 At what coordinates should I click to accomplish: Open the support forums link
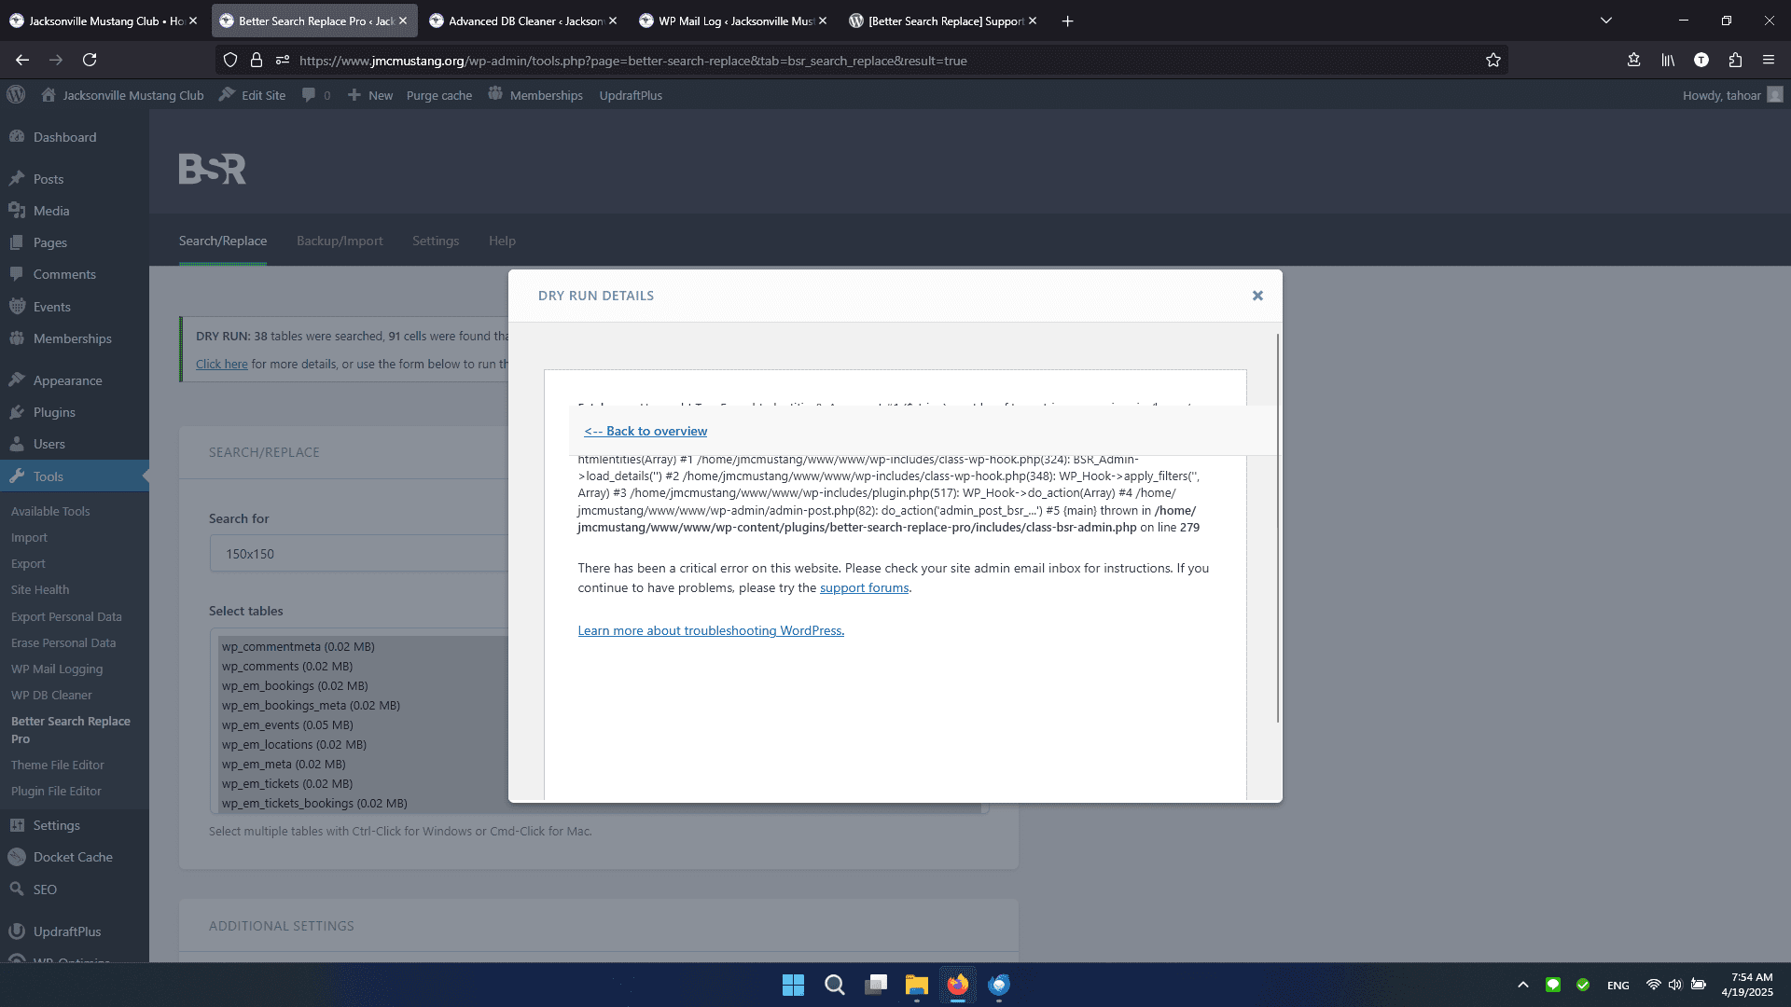[x=864, y=588]
